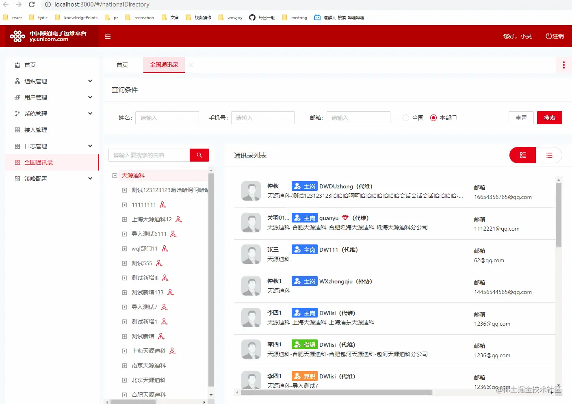This screenshot has height=404, width=572.
Task: Click the diamond badge next to 关羽01
Action: 345,218
